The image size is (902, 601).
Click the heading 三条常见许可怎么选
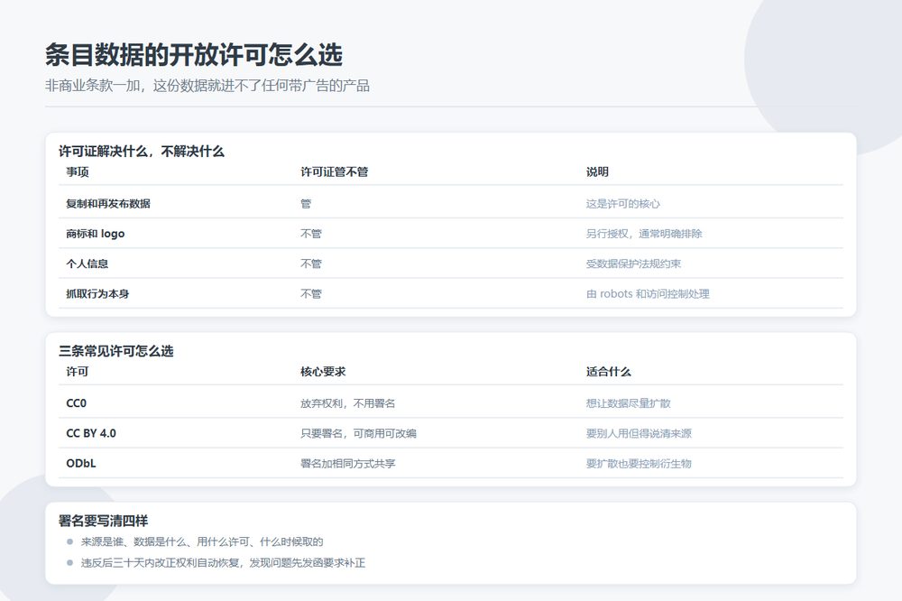pyautogui.click(x=116, y=351)
